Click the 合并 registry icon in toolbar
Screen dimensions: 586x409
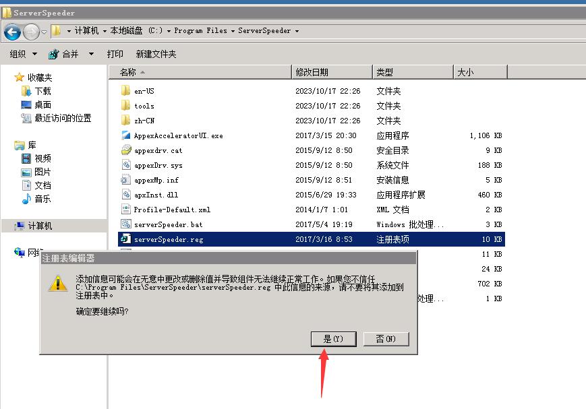(x=53, y=54)
